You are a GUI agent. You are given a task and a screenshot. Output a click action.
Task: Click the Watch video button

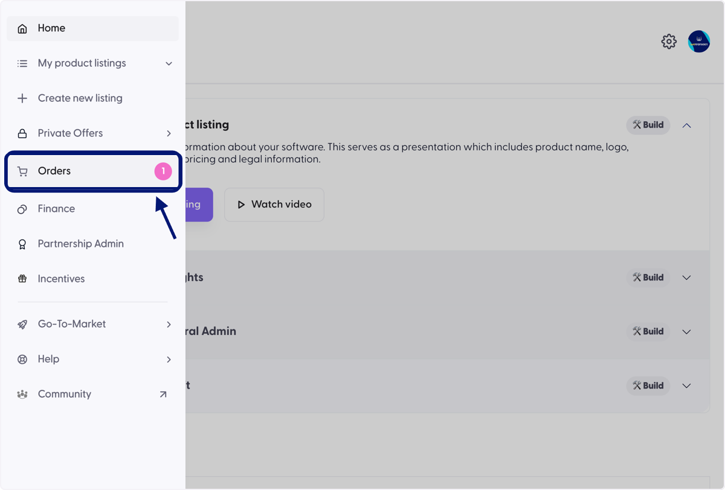[274, 205]
